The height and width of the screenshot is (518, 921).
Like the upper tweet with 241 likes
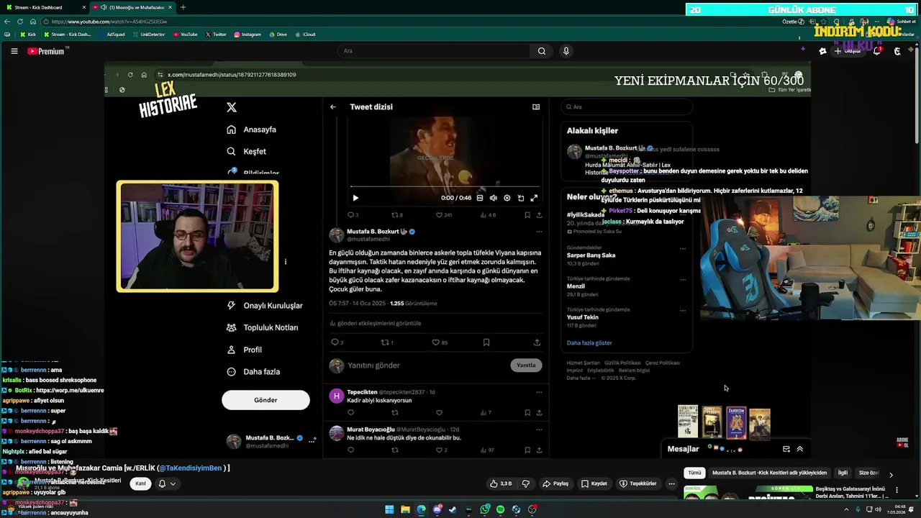pos(444,215)
